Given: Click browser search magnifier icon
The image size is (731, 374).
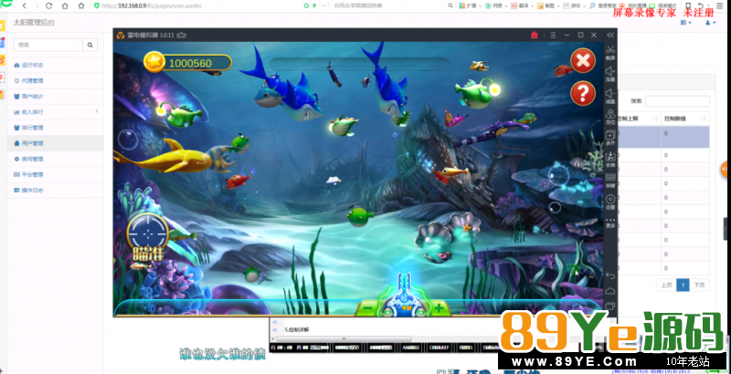Looking at the screenshot, I should point(450,5).
